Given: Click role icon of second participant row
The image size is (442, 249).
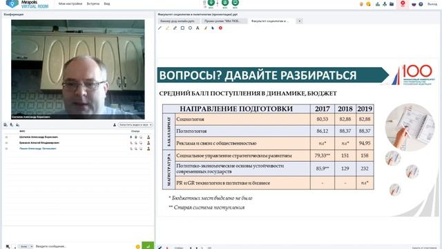Looking at the screenshot, I should (x=148, y=143).
